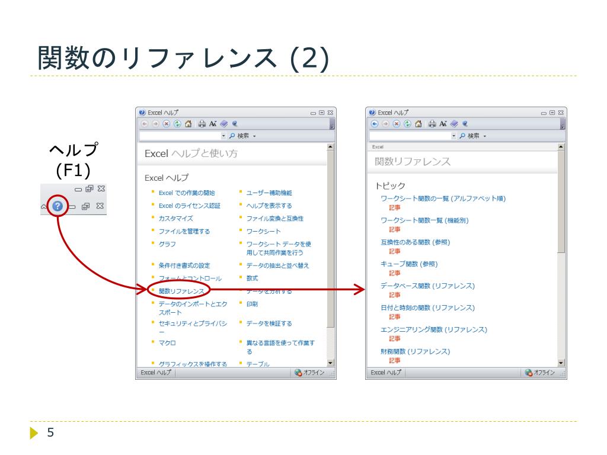Open 印刷 link

252,304
